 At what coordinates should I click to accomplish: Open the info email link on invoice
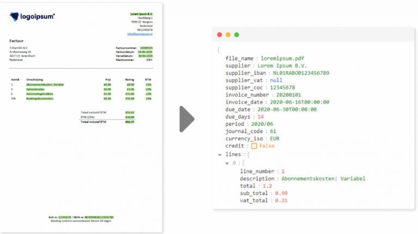pos(140,34)
